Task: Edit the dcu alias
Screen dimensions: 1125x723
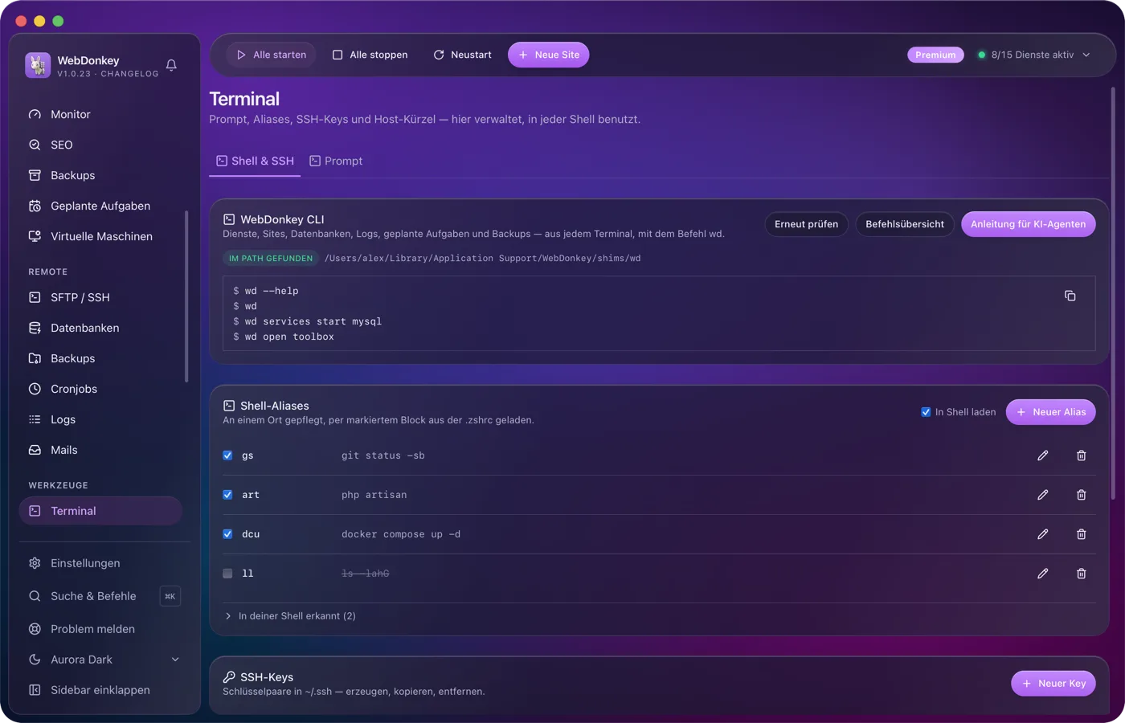Action: pos(1042,534)
